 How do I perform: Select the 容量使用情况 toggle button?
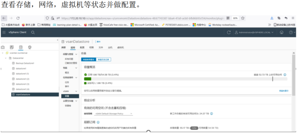click(89, 60)
